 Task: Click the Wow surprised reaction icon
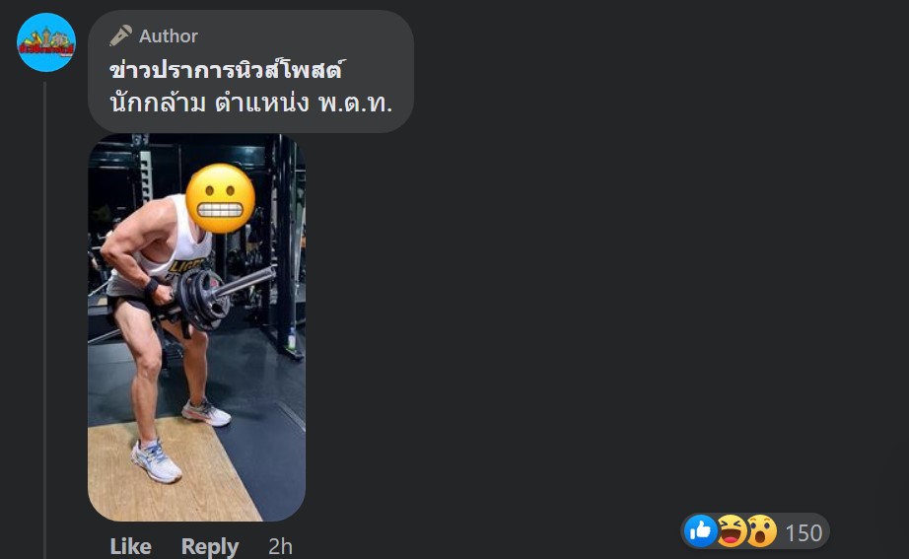click(761, 530)
